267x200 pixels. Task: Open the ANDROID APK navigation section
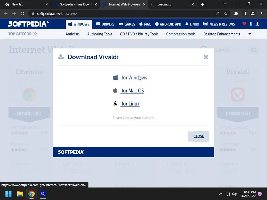click(168, 24)
